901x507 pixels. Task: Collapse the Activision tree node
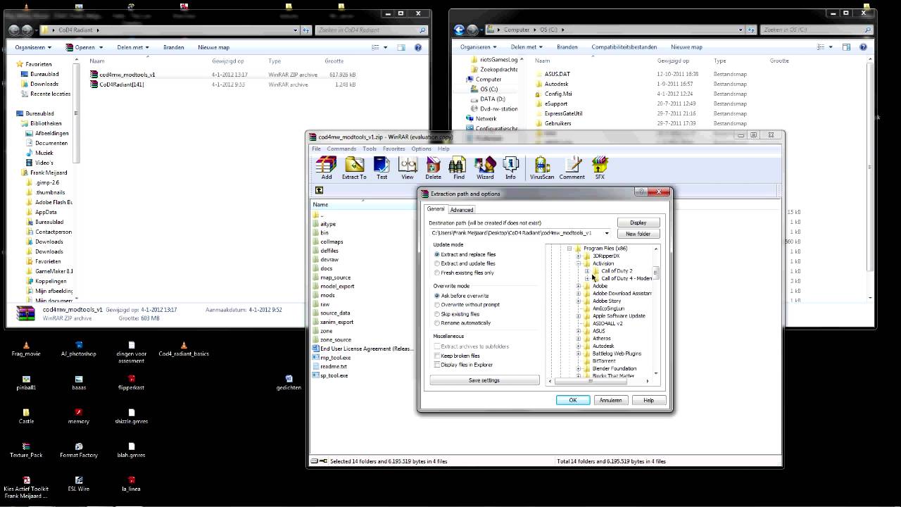click(579, 263)
